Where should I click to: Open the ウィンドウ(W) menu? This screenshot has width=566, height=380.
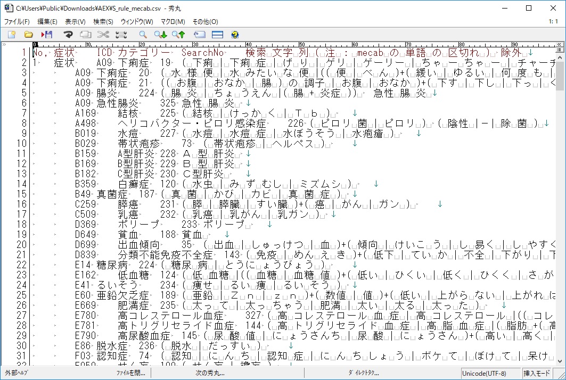pyautogui.click(x=137, y=22)
